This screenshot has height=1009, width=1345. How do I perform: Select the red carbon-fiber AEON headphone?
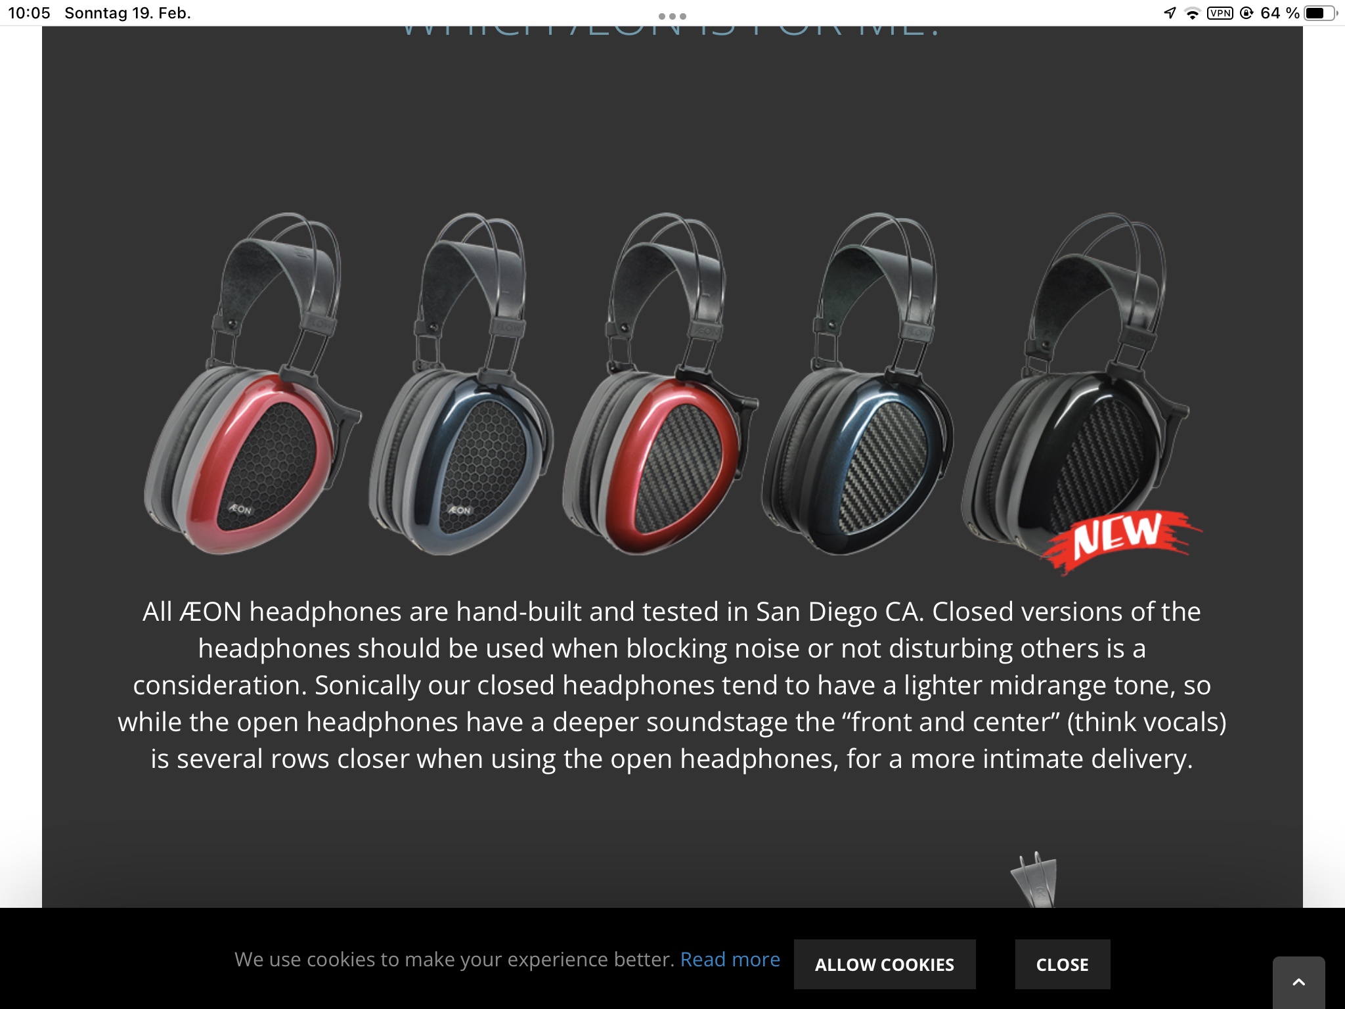coord(660,384)
